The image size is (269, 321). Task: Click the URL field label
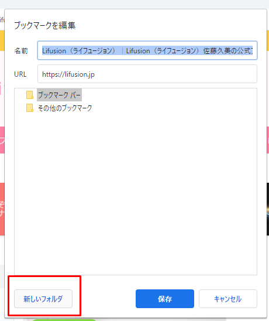(20, 74)
